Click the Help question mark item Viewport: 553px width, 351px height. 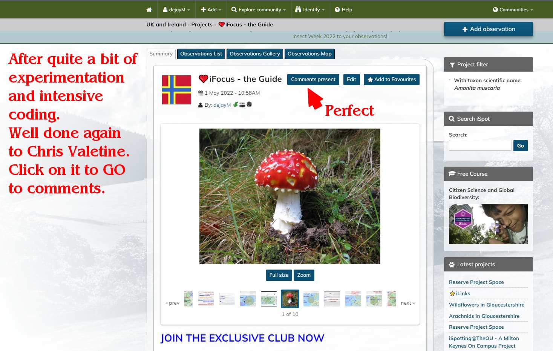[x=343, y=9]
